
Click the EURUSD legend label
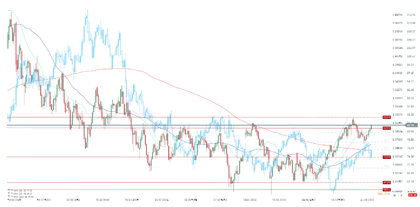point(398,192)
